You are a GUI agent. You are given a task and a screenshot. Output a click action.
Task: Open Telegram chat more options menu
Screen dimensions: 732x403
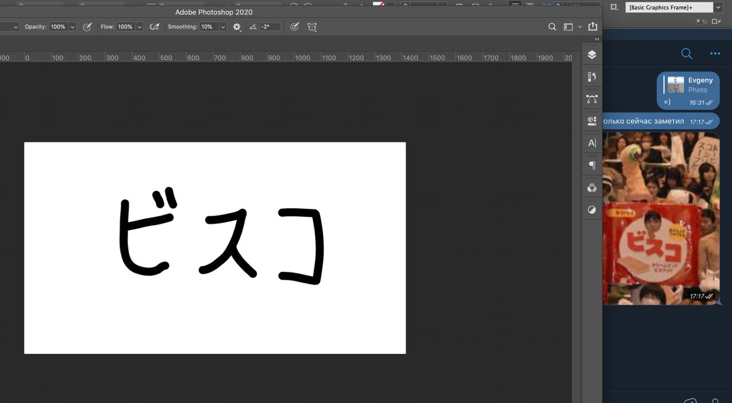715,54
